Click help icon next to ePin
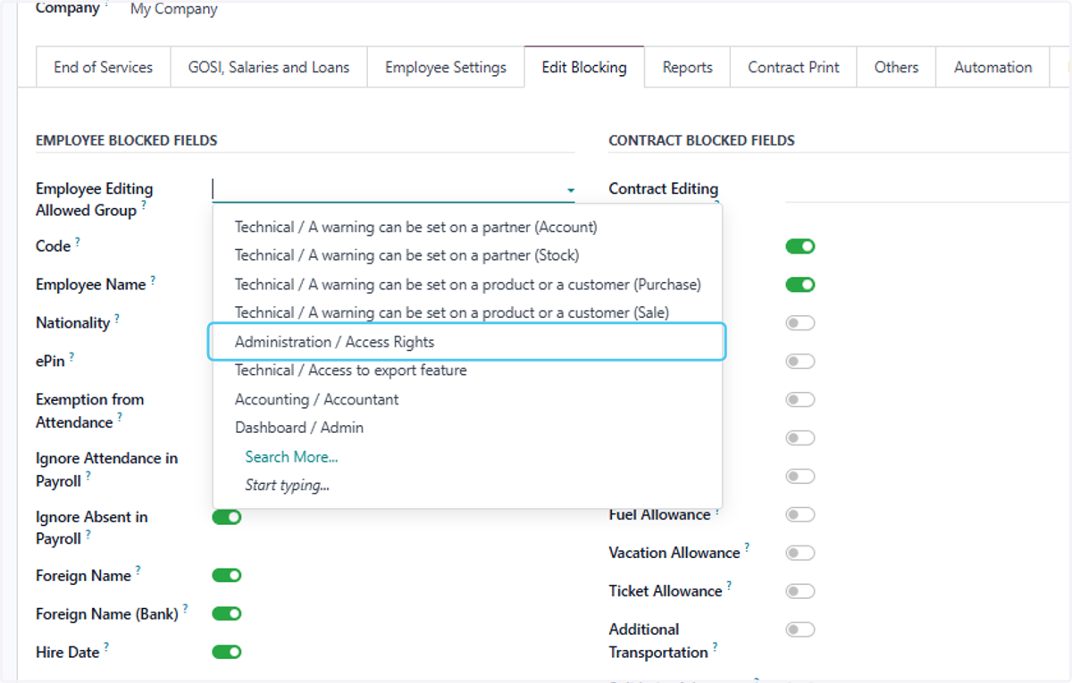 pos(71,356)
